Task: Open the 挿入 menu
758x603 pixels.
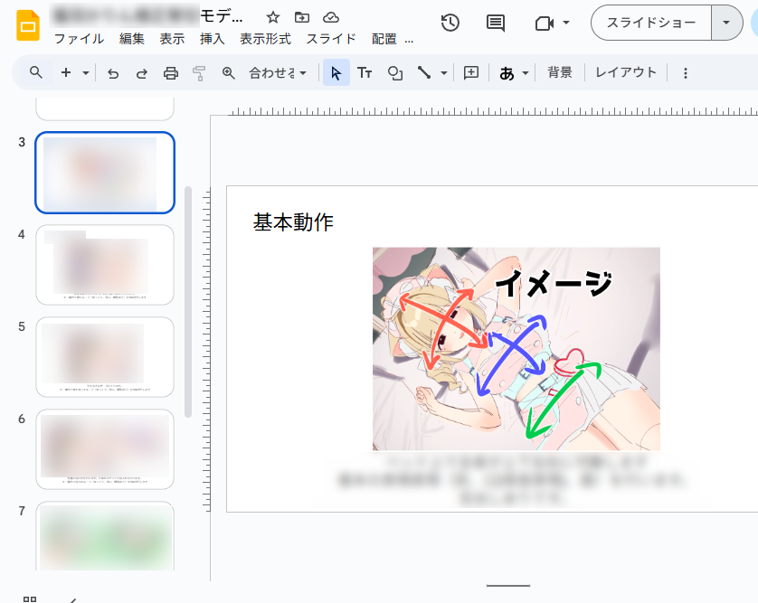Action: [212, 39]
